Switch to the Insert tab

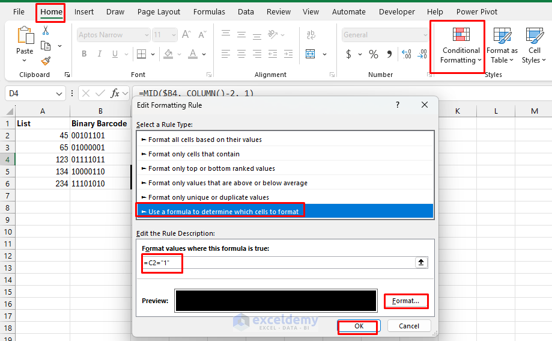83,11
